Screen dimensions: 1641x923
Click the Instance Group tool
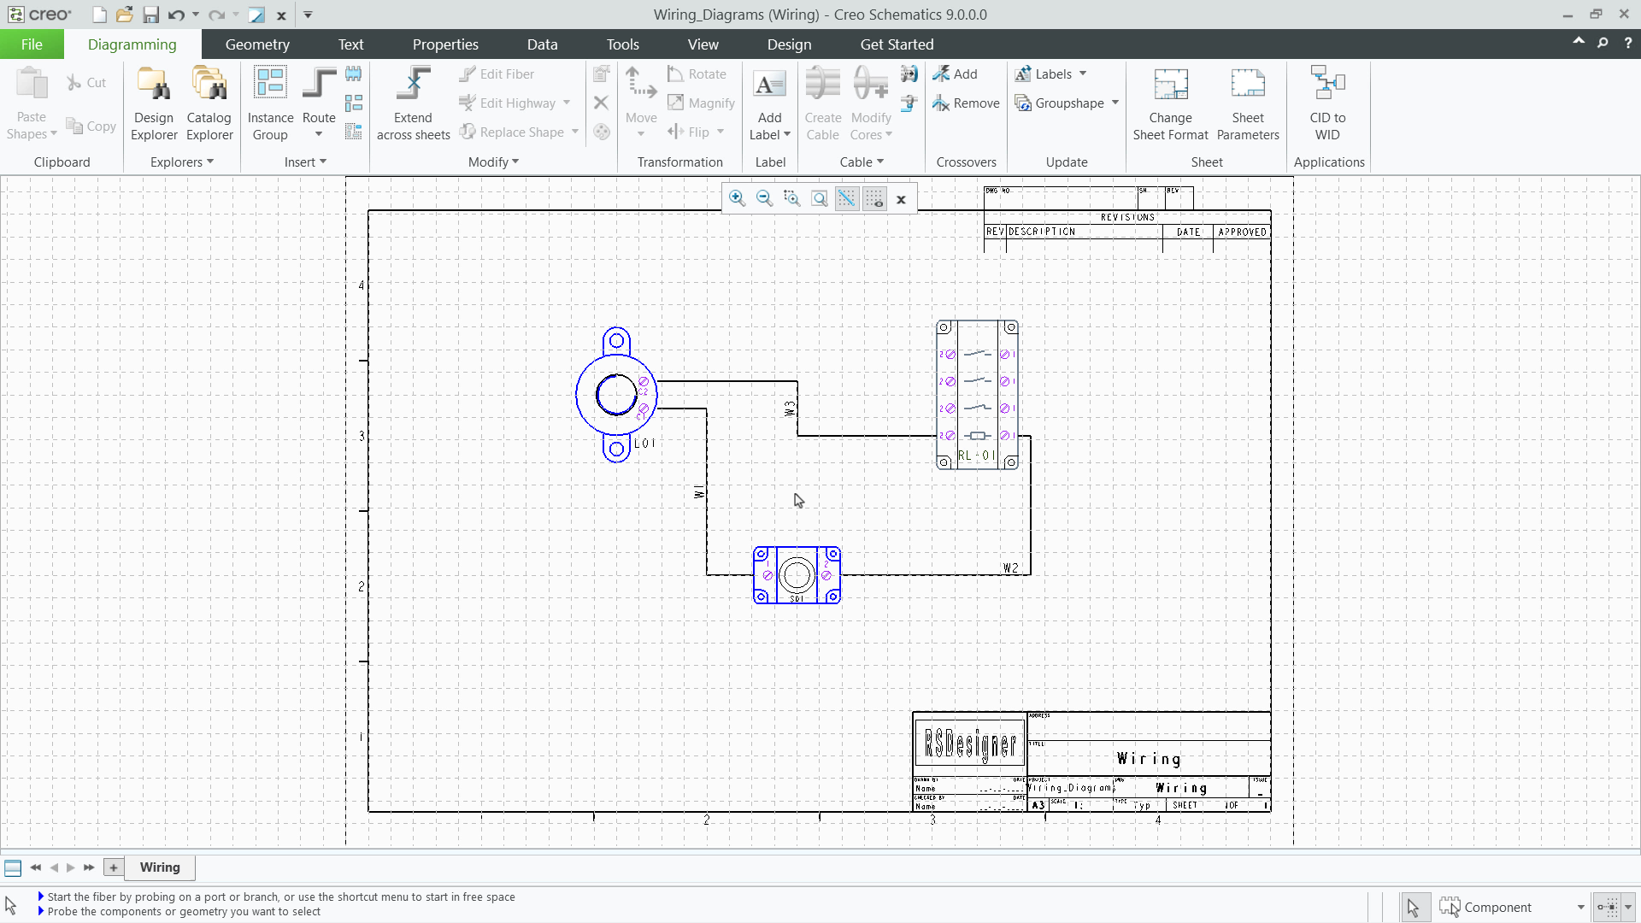[x=270, y=103]
